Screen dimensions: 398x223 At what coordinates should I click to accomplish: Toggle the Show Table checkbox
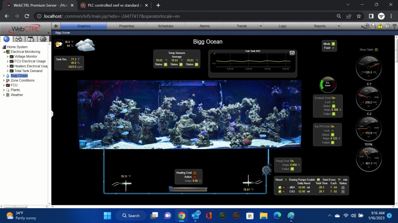click(x=376, y=50)
